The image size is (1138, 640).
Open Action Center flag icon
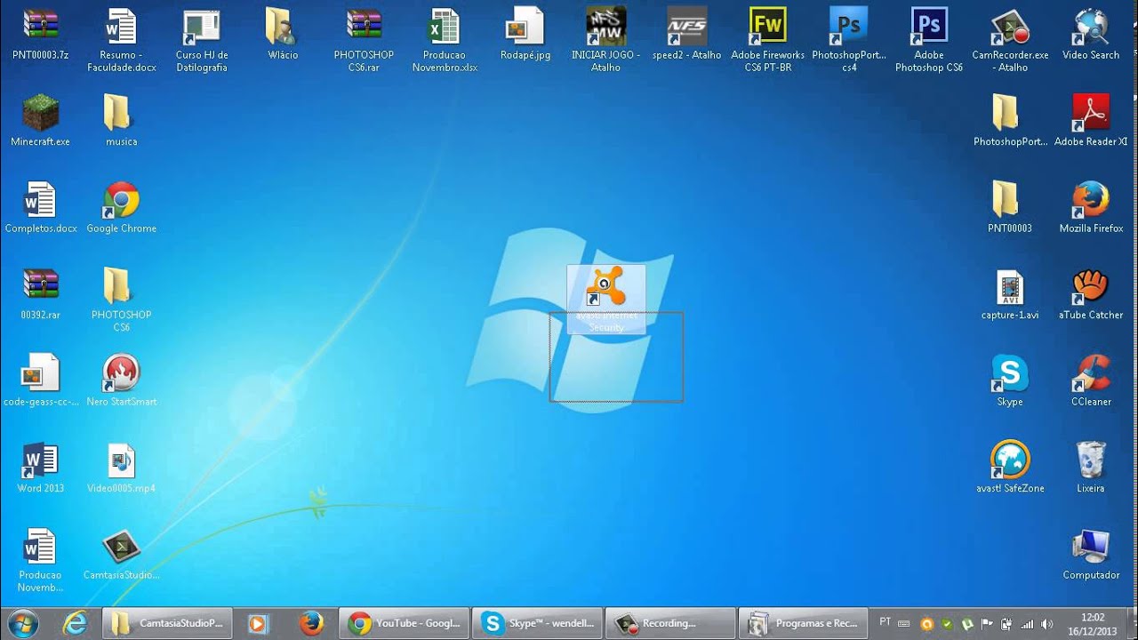(x=987, y=624)
